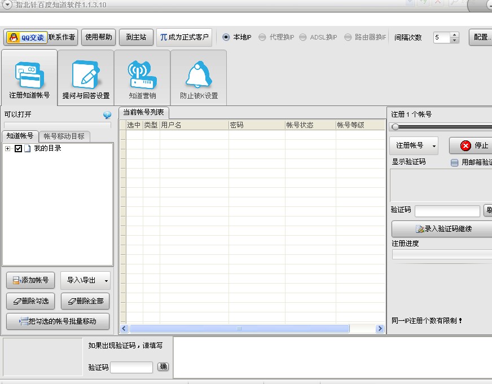Open the 导入\导出 dropdown menu
Image resolution: width=492 pixels, height=384 pixels.
tap(106, 280)
